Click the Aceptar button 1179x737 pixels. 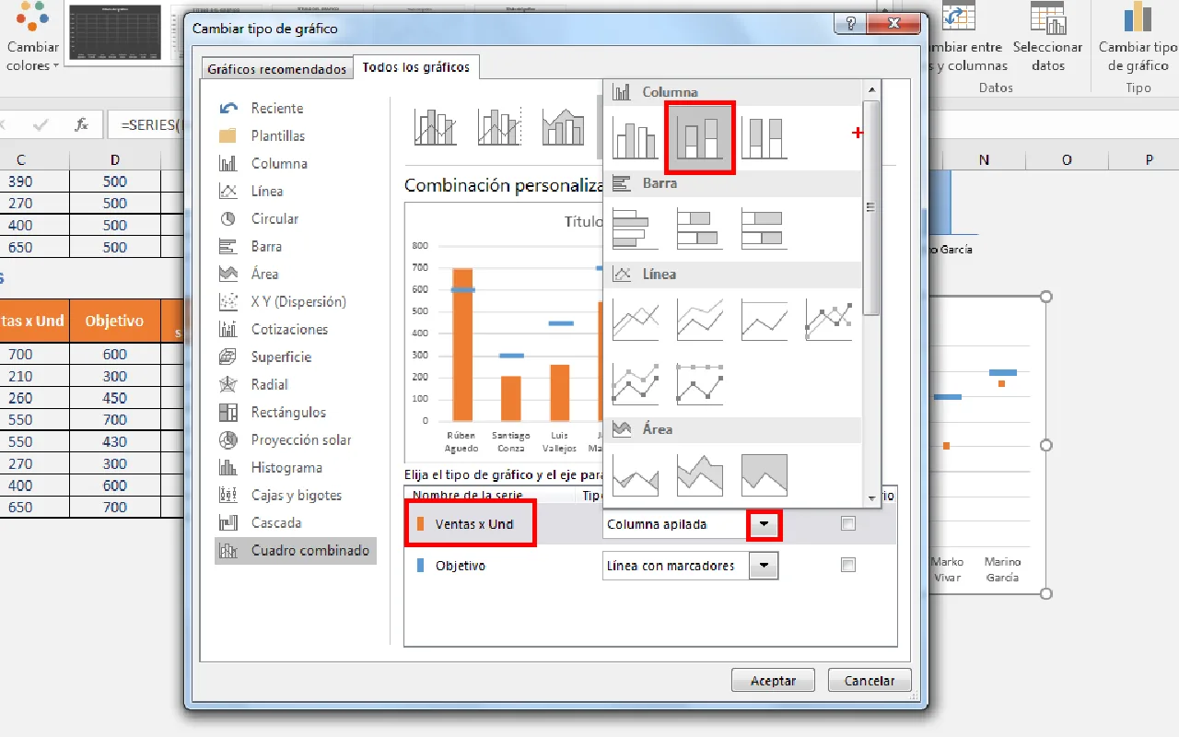point(774,681)
